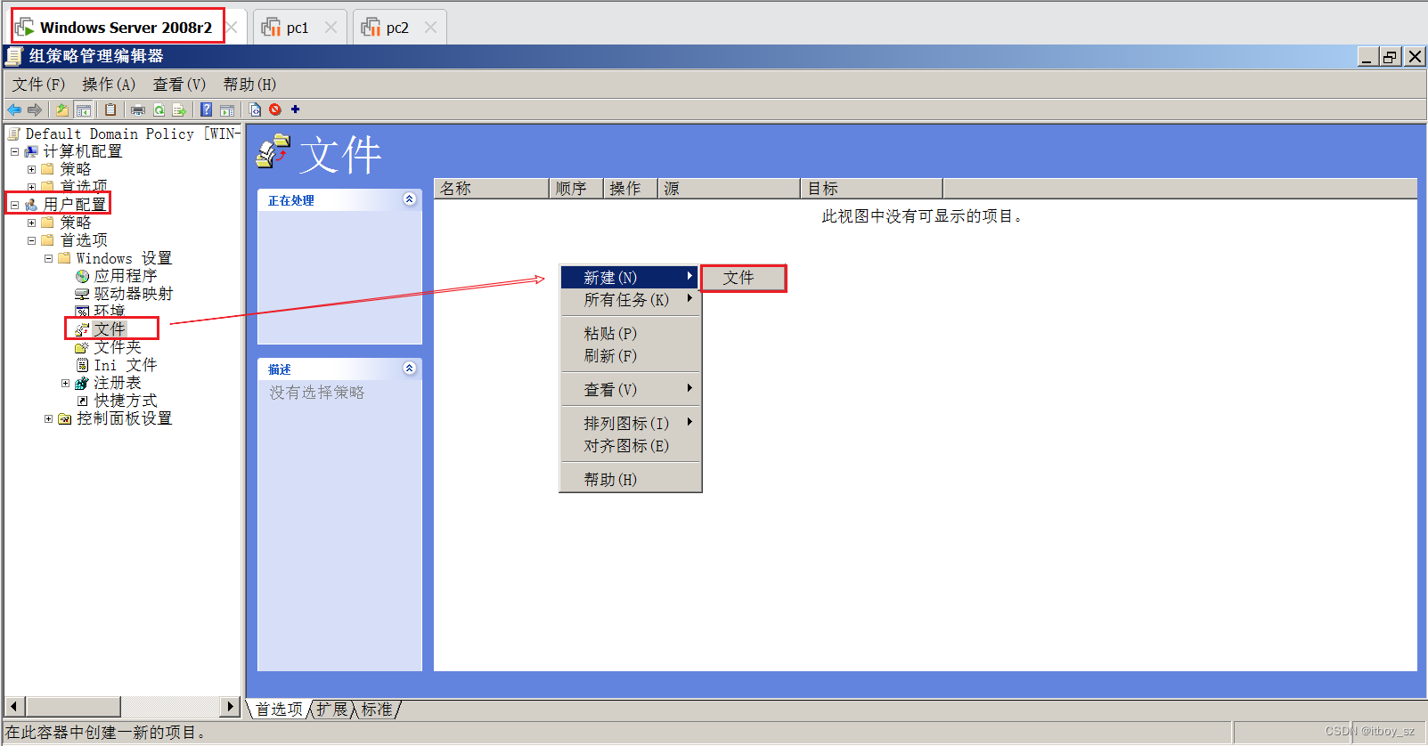Choose 刷新(F) in the context menu
Screen dimensions: 1428x746
coord(630,356)
